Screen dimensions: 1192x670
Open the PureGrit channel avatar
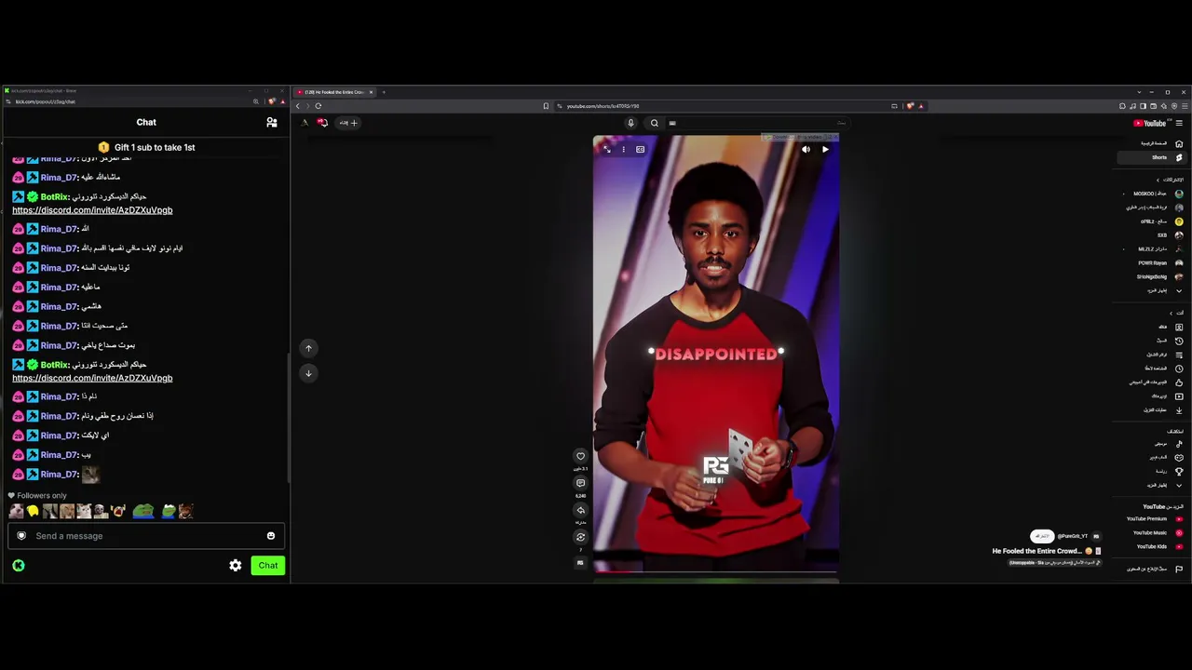(1096, 537)
